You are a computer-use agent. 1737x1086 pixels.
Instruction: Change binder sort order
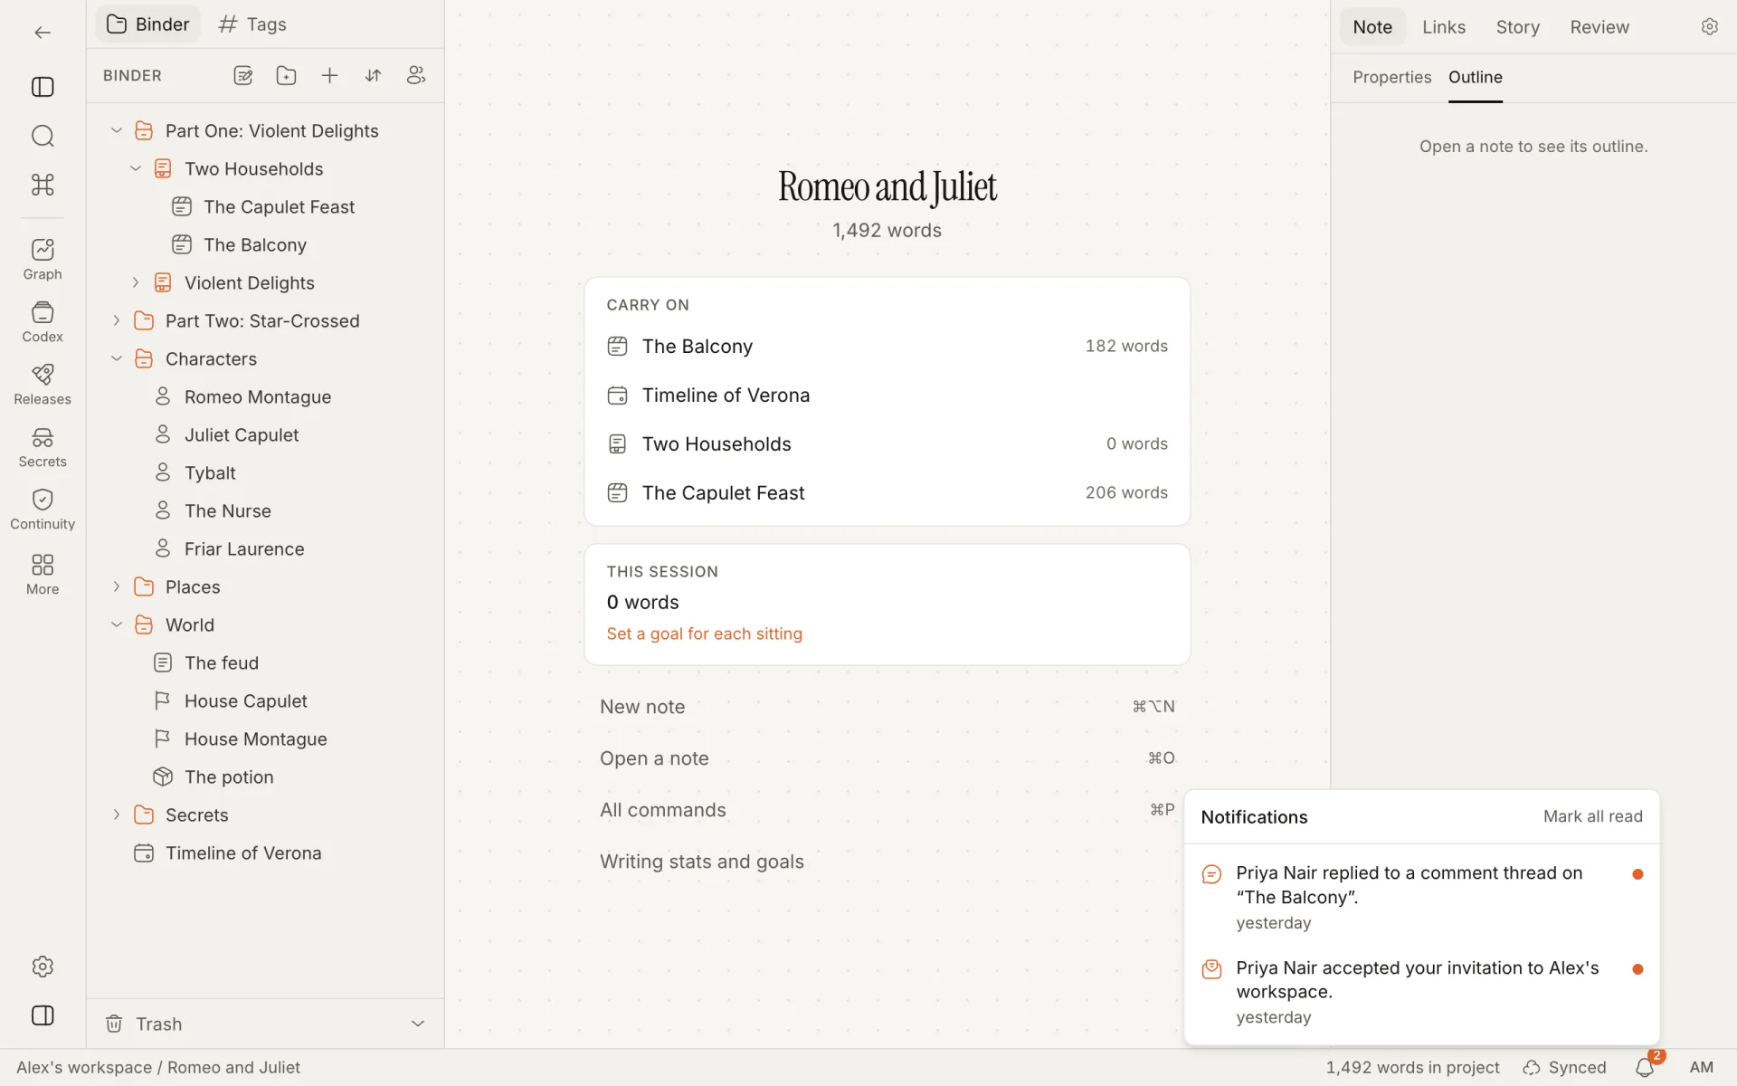pos(373,76)
